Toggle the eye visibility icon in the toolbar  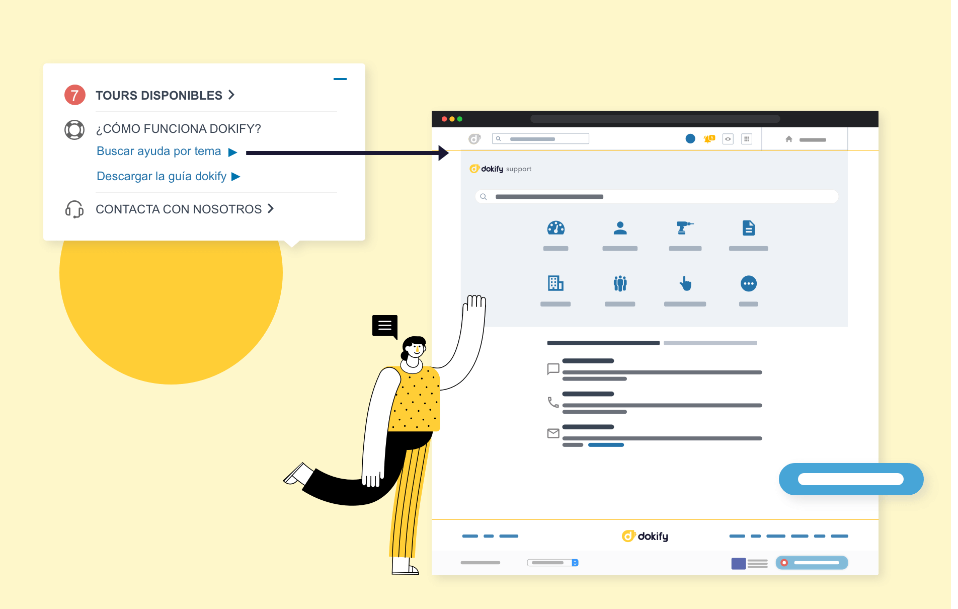click(728, 139)
